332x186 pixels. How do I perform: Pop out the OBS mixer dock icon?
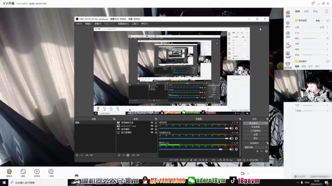240,119
